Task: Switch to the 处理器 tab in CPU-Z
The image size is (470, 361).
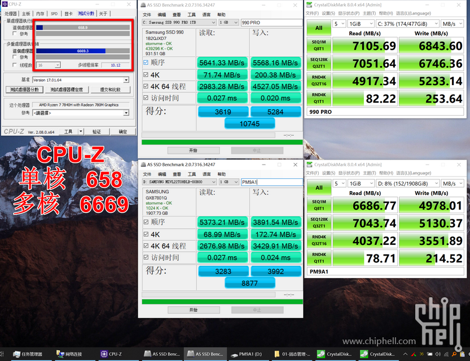Action: [x=11, y=14]
